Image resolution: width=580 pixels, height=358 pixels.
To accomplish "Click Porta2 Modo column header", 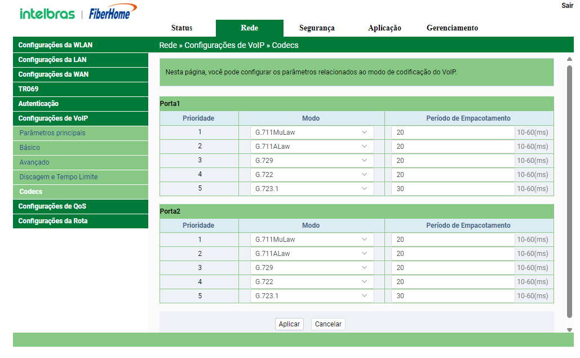I will (311, 226).
